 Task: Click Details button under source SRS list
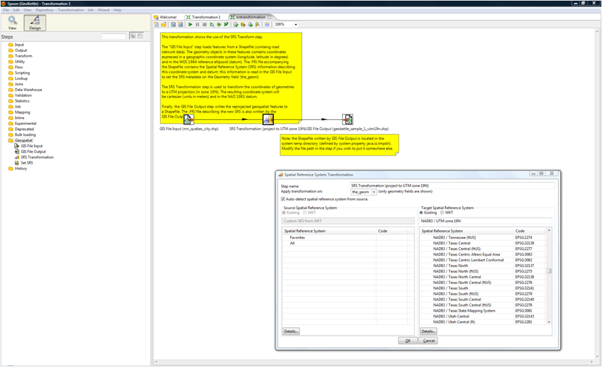coord(291,332)
